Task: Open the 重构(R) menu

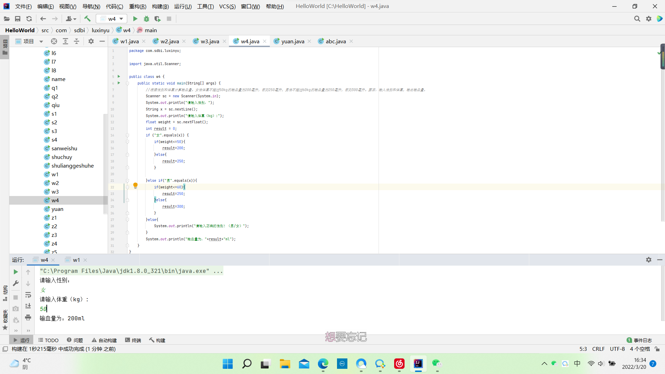Action: 138,6
